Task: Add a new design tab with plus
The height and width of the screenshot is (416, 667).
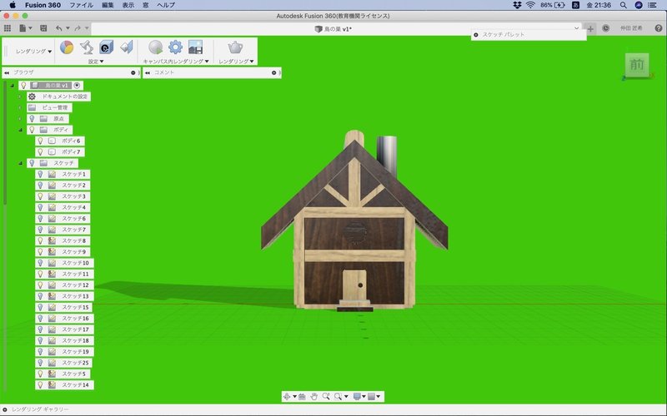Action: coord(590,28)
